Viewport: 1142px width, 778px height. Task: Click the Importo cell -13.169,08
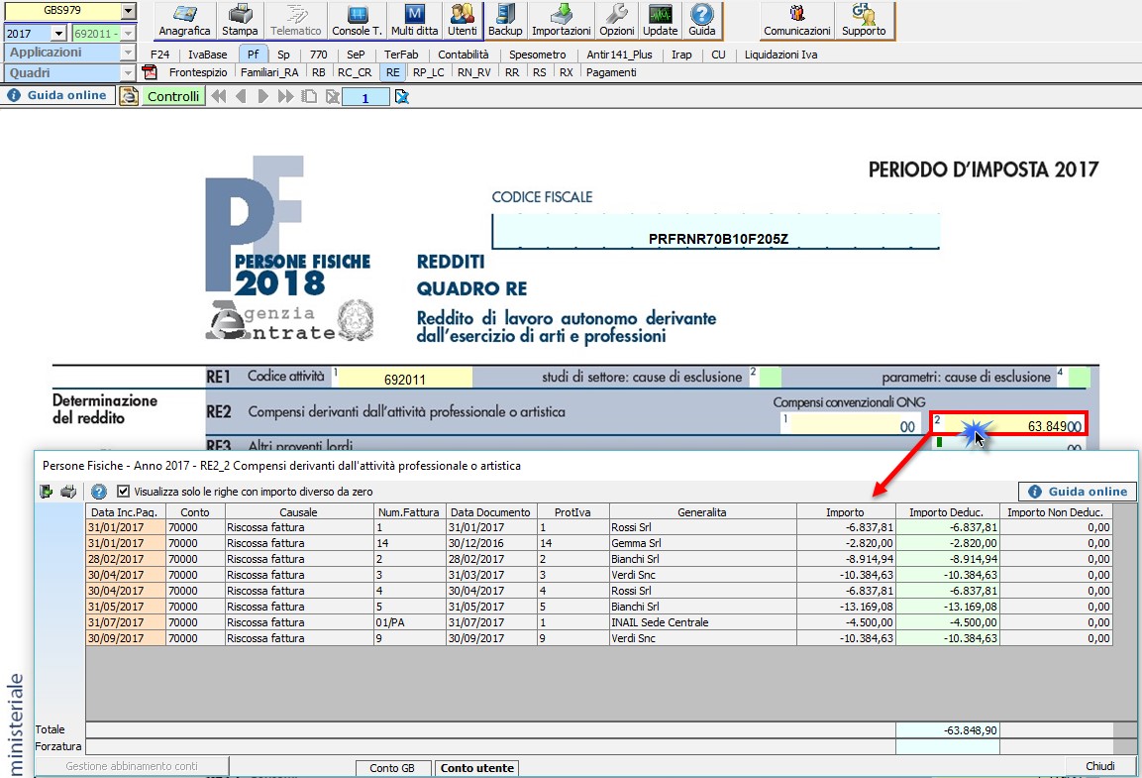tap(846, 607)
